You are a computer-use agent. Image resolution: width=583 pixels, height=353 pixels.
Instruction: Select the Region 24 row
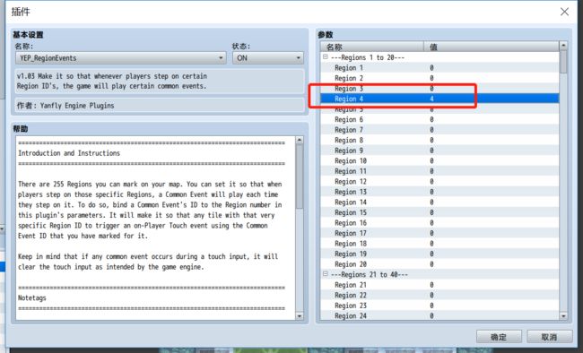pyautogui.click(x=439, y=315)
